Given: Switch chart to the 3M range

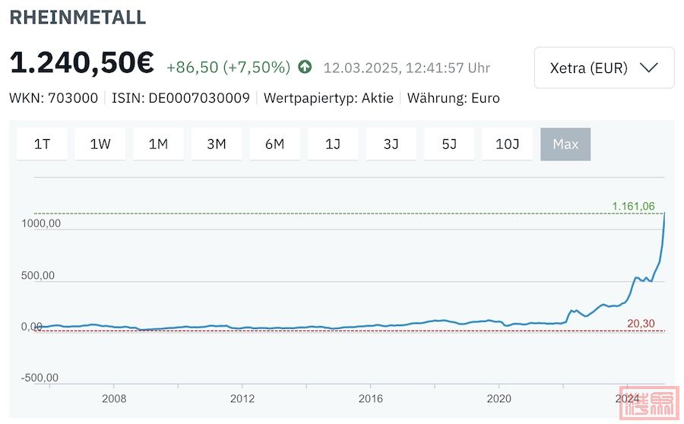Looking at the screenshot, I should point(217,144).
